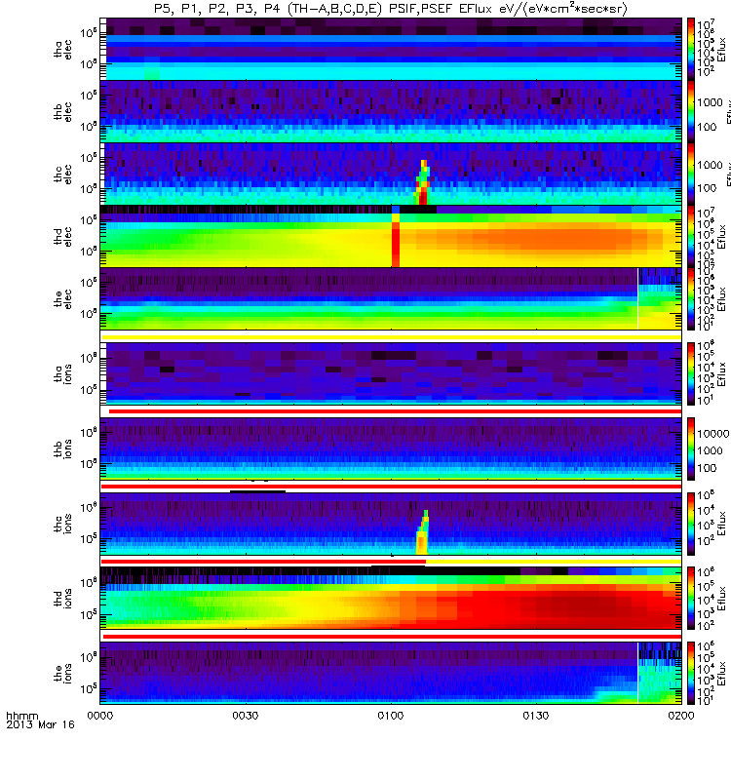The image size is (731, 780).
Task: Click the thb ions Eflux color bar
Action: tap(691, 448)
